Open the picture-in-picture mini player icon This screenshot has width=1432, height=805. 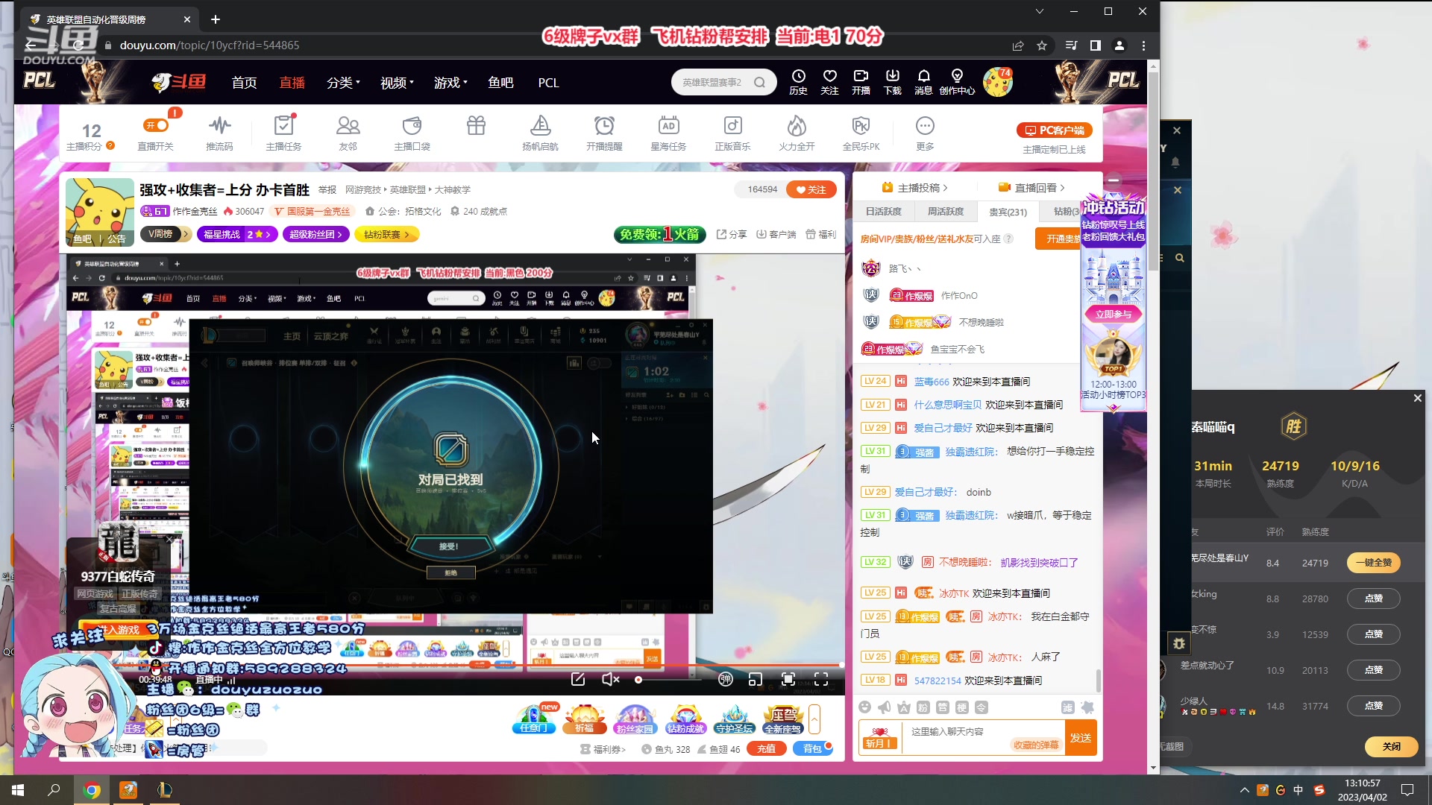(x=756, y=679)
